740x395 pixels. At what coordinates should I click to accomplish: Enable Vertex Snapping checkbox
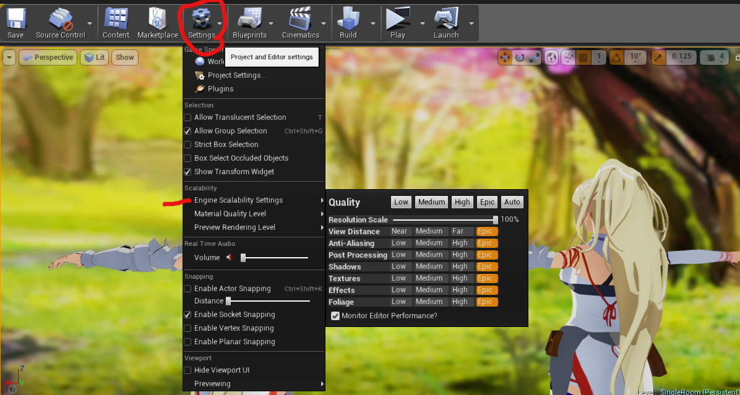pyautogui.click(x=187, y=328)
